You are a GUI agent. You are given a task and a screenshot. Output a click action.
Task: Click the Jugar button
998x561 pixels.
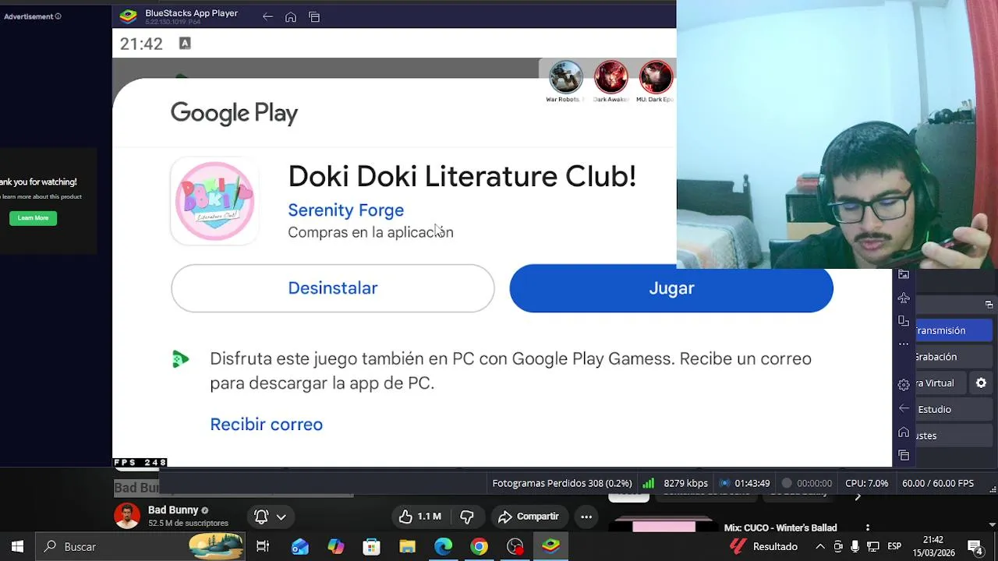671,288
